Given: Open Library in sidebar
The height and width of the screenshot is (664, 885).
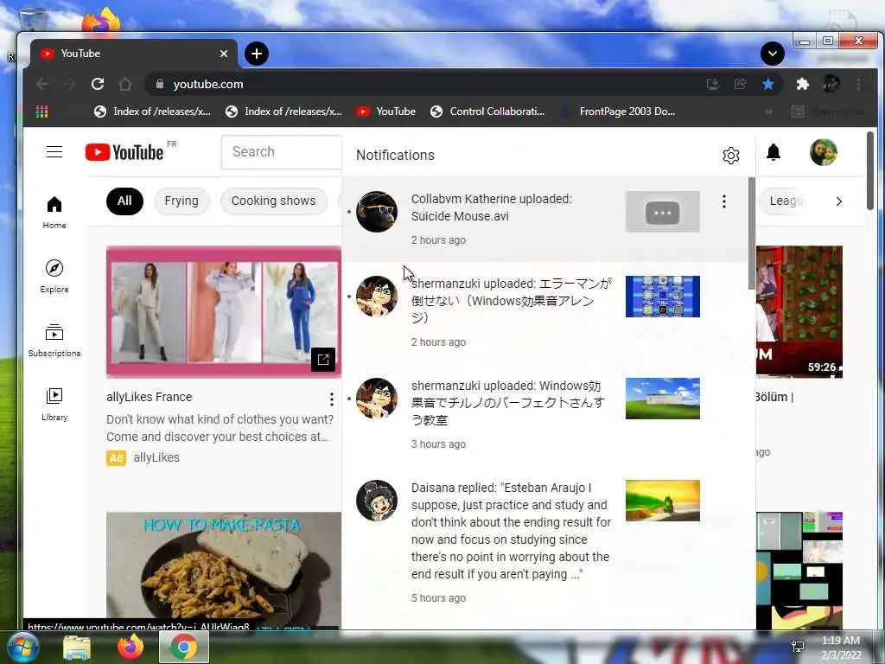Looking at the screenshot, I should (x=54, y=405).
